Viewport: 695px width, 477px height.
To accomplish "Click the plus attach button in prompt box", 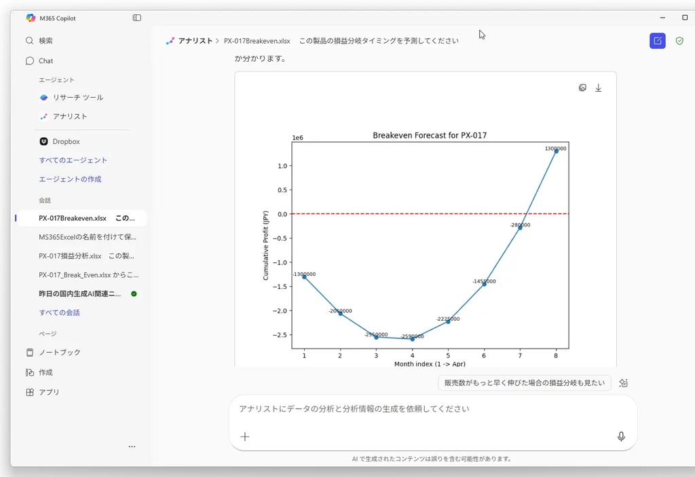I will [x=245, y=436].
